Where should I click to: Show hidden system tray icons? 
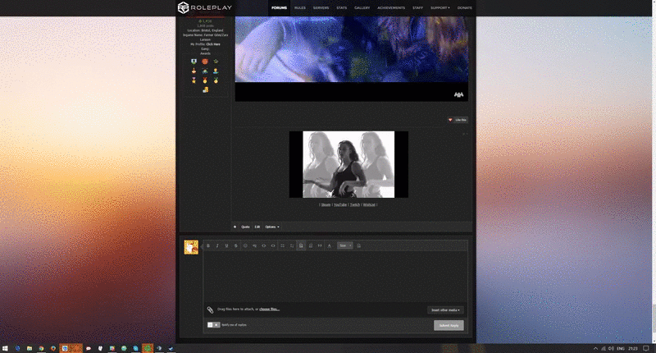click(595, 348)
